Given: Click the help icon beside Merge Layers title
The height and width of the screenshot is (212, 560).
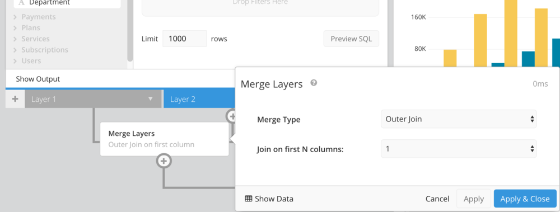Looking at the screenshot, I should 314,83.
